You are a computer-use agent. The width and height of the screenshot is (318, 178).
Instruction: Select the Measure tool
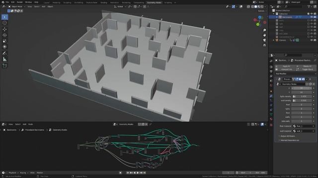(4, 59)
